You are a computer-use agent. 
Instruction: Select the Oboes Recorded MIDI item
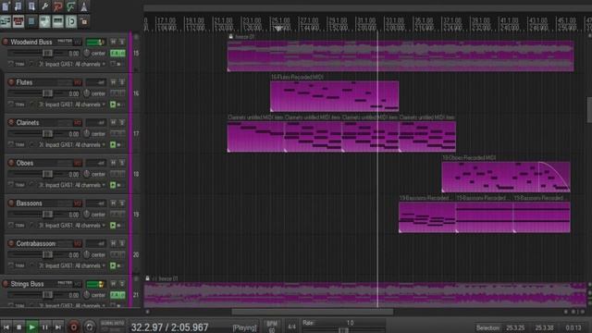[x=506, y=177]
